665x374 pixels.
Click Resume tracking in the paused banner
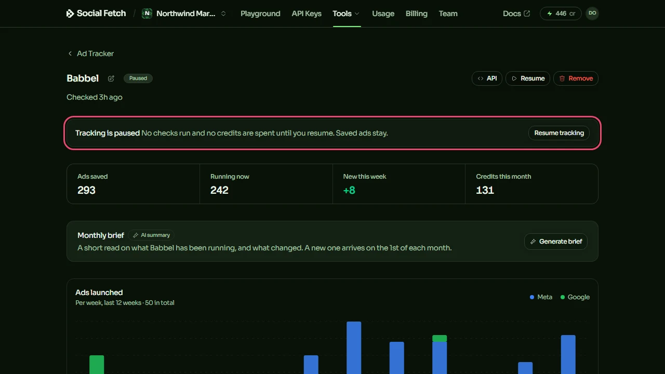(559, 133)
